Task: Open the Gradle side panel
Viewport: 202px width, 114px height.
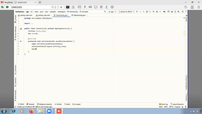Action: pos(187,18)
